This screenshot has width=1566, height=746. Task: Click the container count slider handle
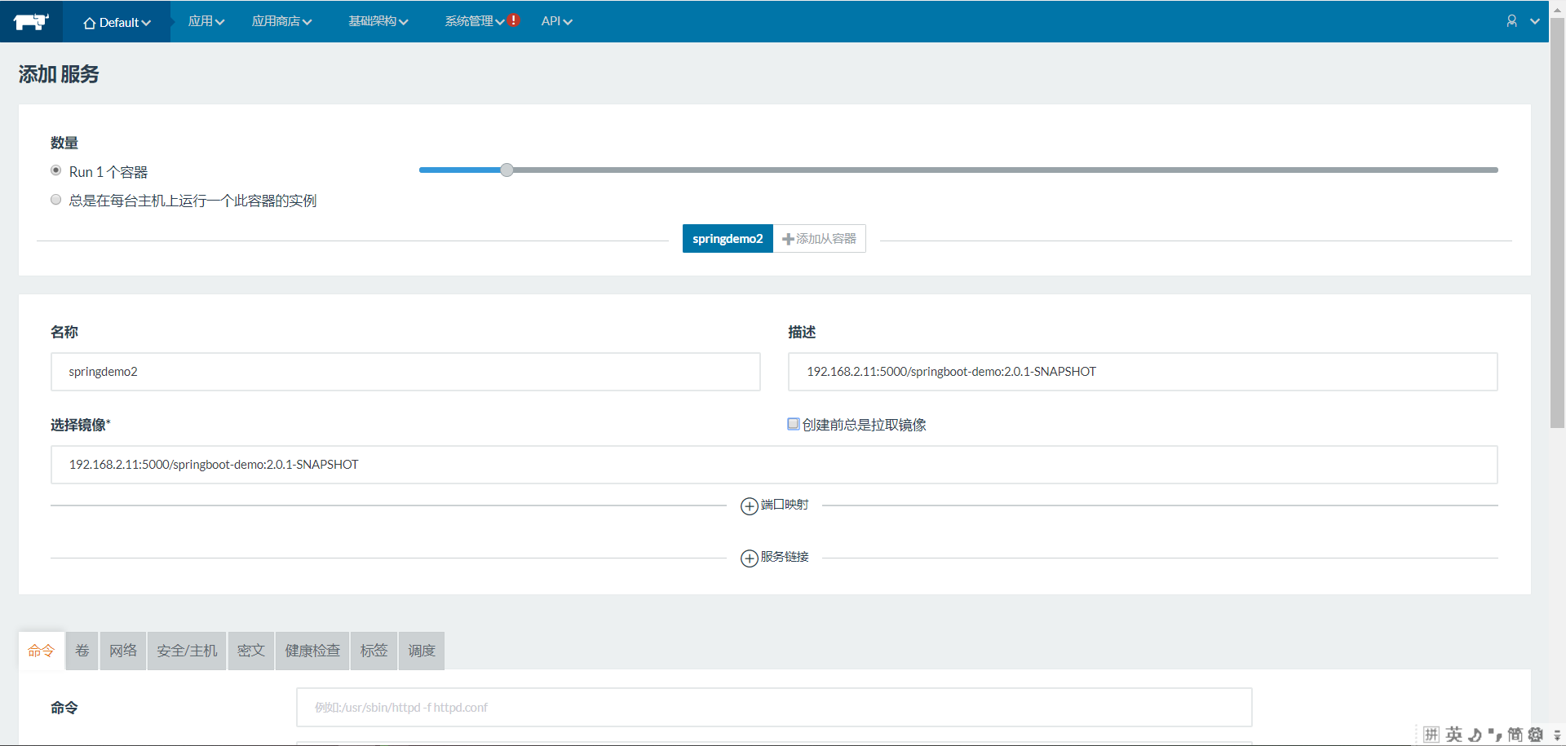(x=507, y=170)
